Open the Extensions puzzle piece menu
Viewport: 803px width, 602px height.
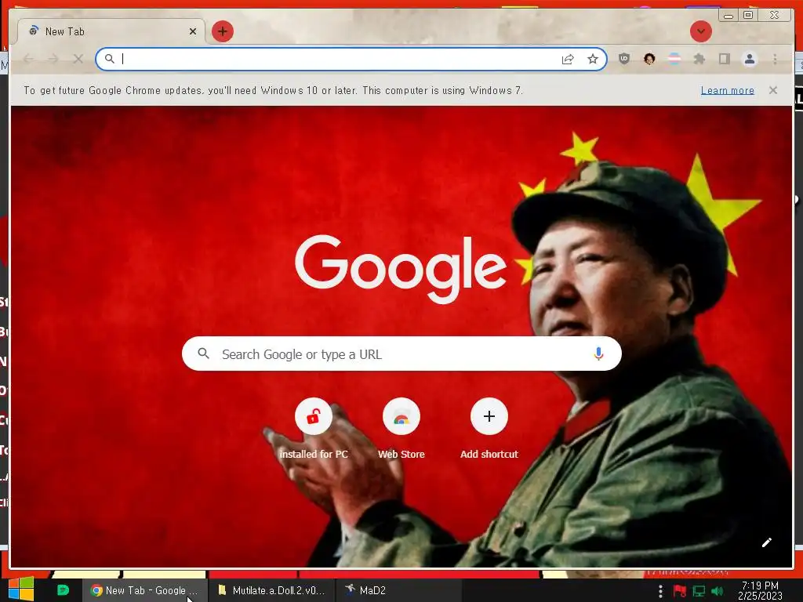[x=699, y=59]
